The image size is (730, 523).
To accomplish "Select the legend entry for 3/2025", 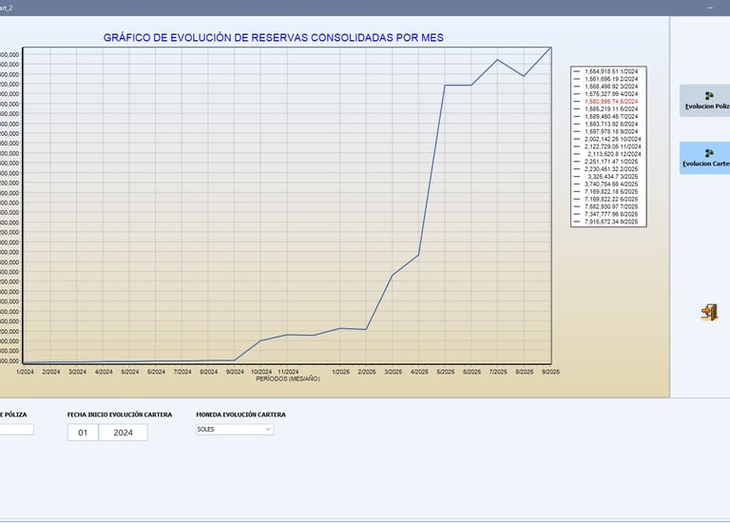I will tap(606, 177).
